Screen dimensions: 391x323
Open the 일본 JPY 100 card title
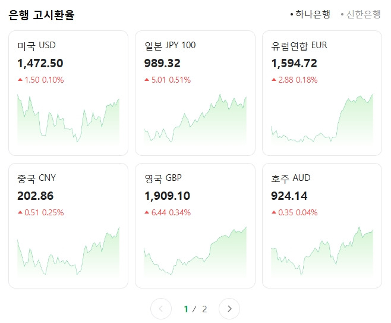[170, 46]
